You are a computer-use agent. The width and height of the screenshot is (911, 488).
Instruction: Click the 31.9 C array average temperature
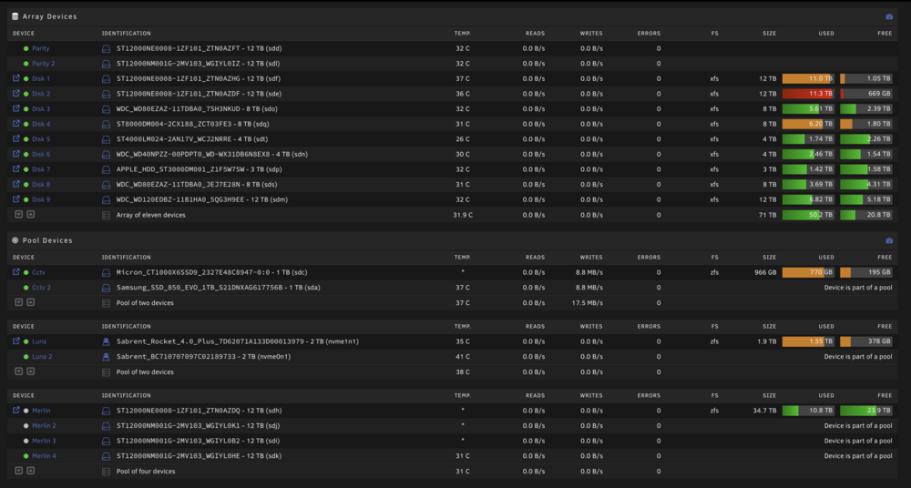tap(463, 215)
